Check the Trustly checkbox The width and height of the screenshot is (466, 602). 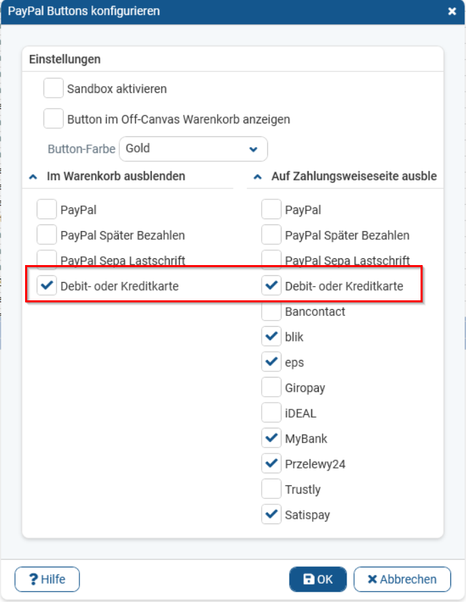coord(271,489)
